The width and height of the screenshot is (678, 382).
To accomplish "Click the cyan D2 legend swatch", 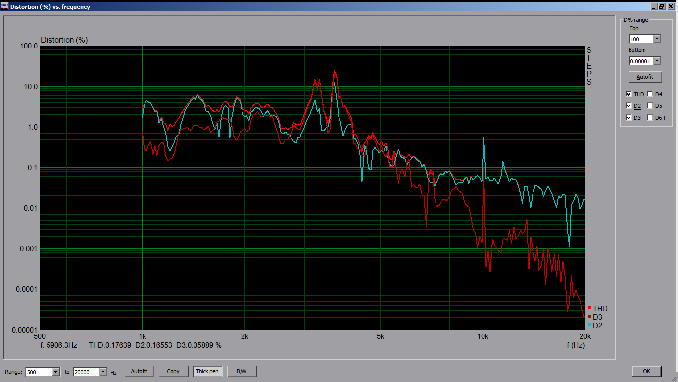I will [x=589, y=325].
